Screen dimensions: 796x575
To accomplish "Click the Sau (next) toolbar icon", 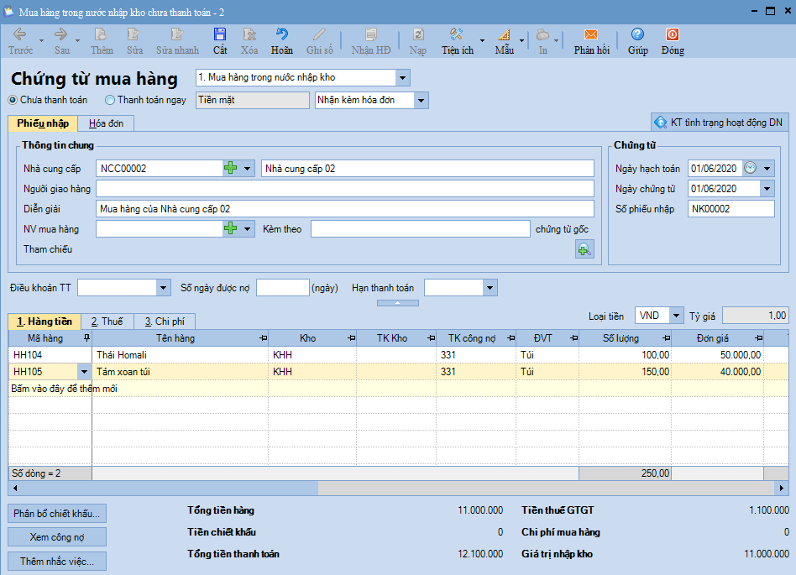I will coord(61,34).
